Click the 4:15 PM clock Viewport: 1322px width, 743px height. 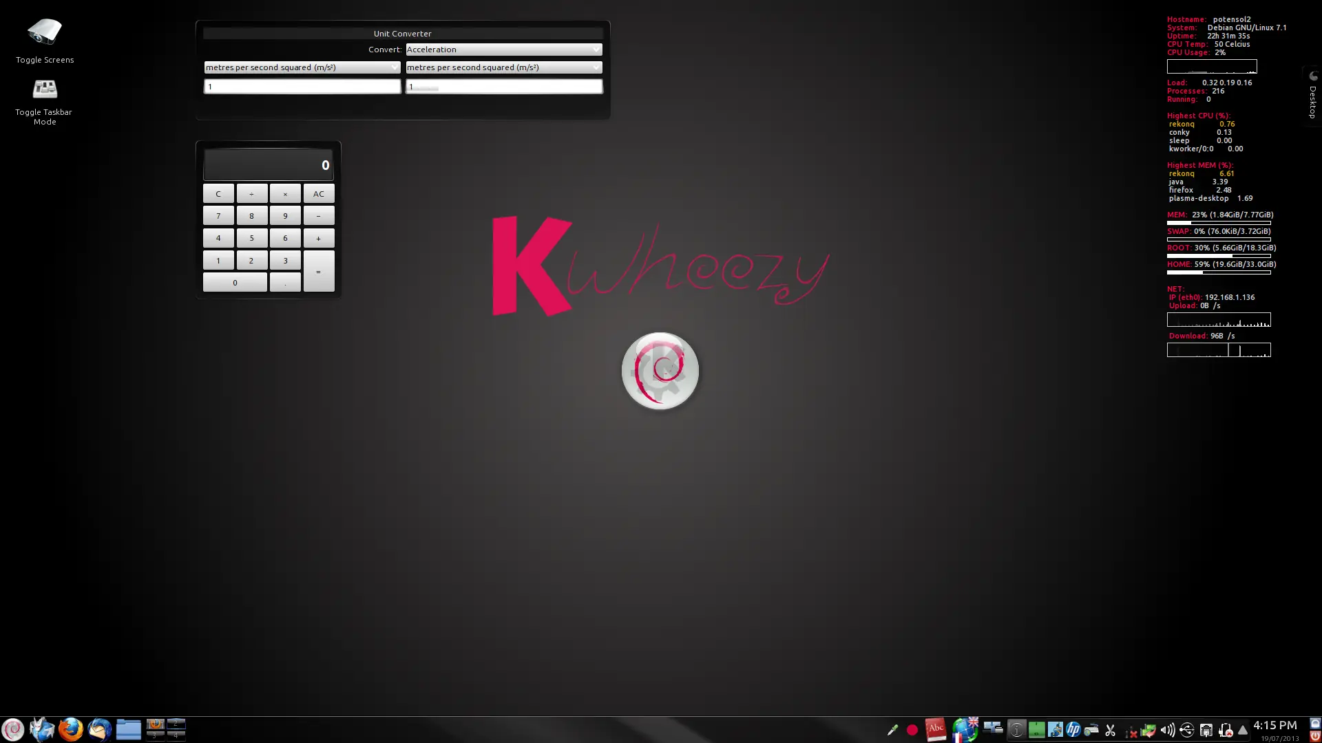1274,725
